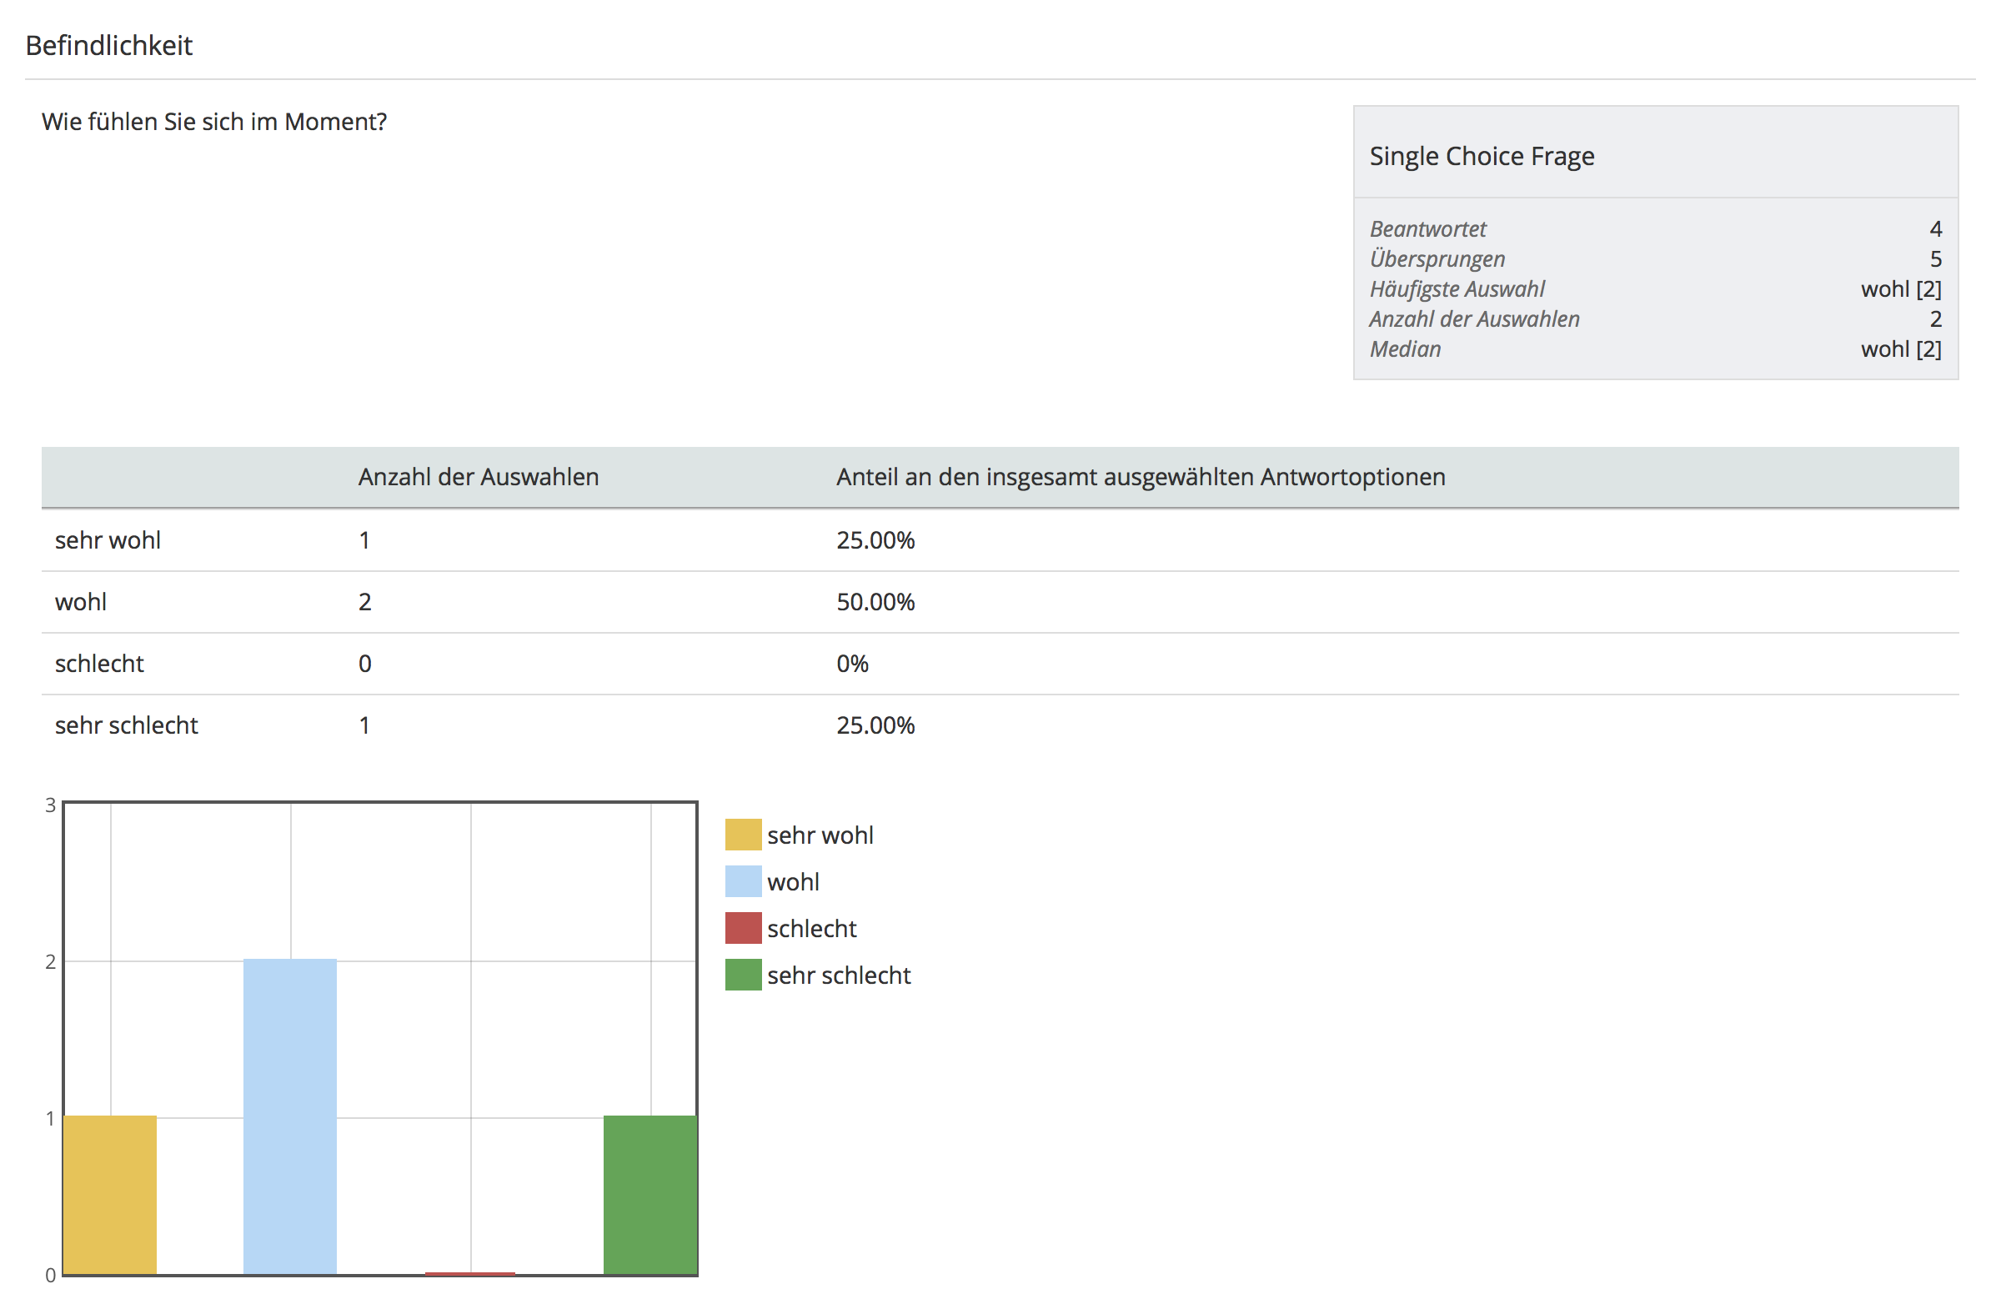This screenshot has width=2001, height=1309.
Task: Select the 'sehr wohl' table row label
Action: [108, 539]
